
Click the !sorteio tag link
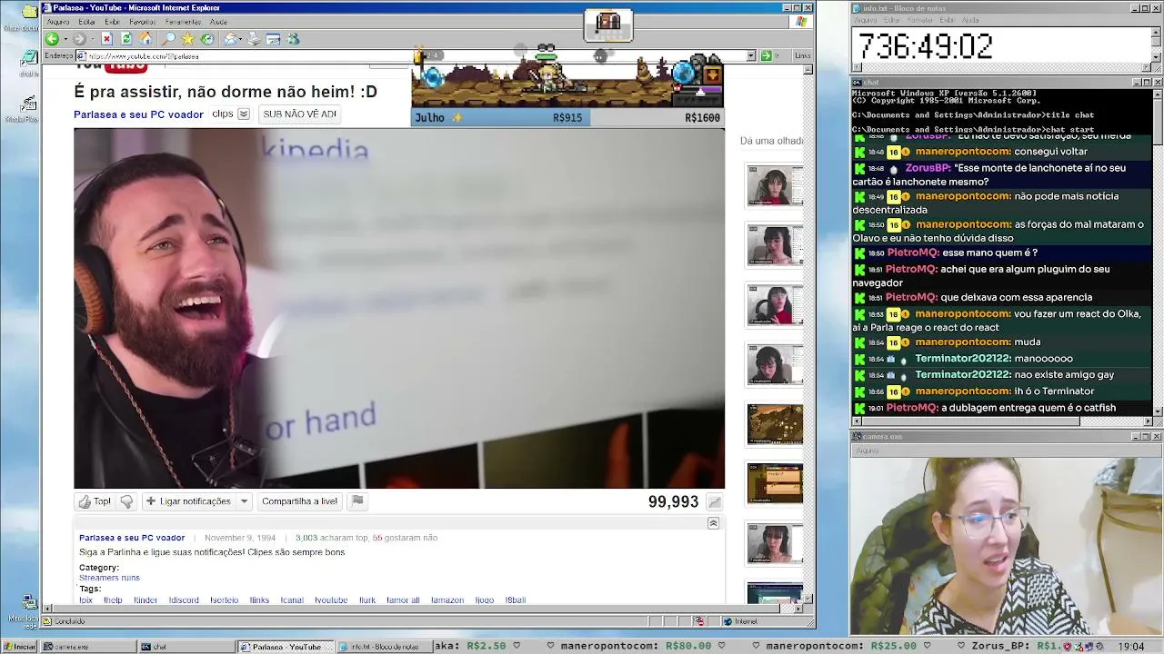pos(224,600)
